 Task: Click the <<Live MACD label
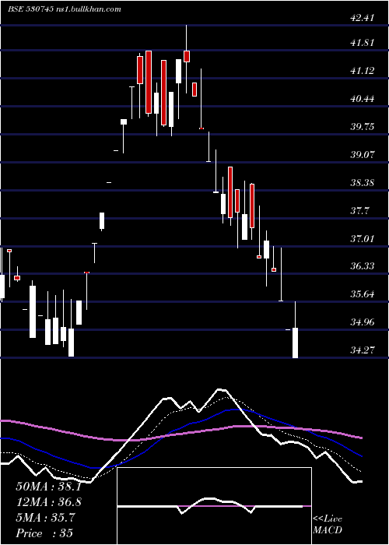click(328, 525)
